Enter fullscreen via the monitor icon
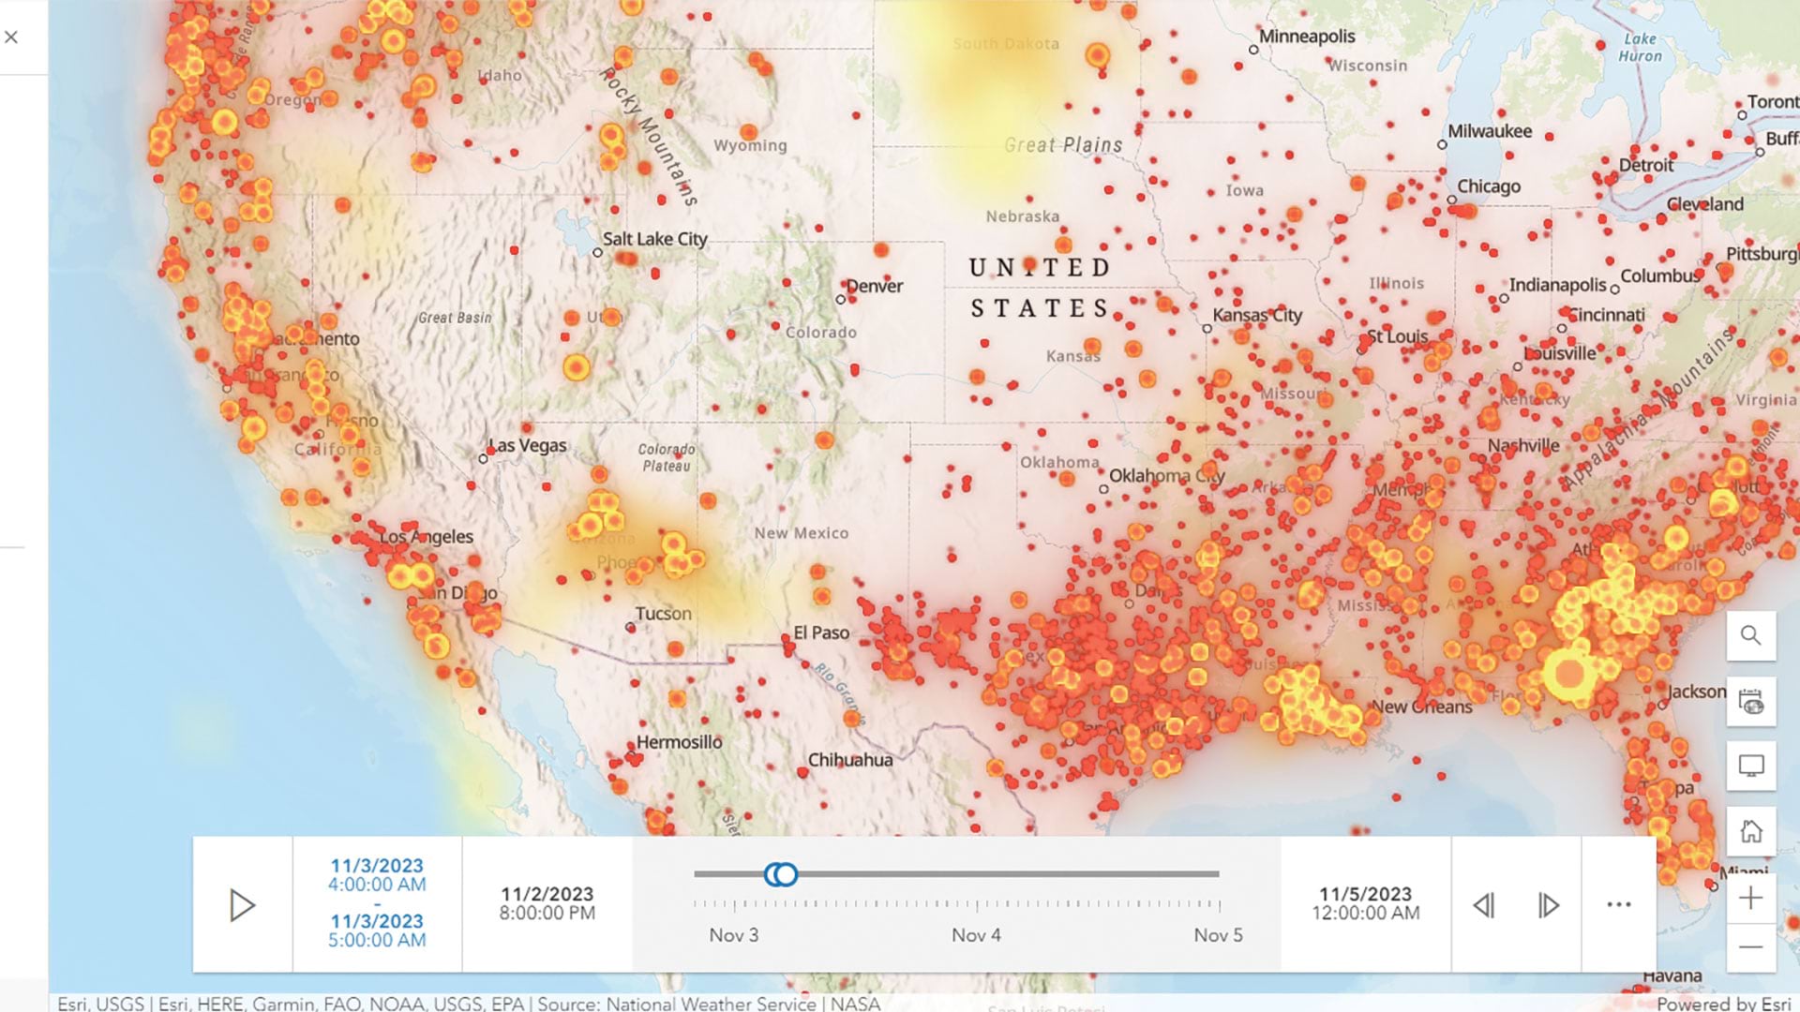Viewport: 1800px width, 1012px height. coord(1750,766)
